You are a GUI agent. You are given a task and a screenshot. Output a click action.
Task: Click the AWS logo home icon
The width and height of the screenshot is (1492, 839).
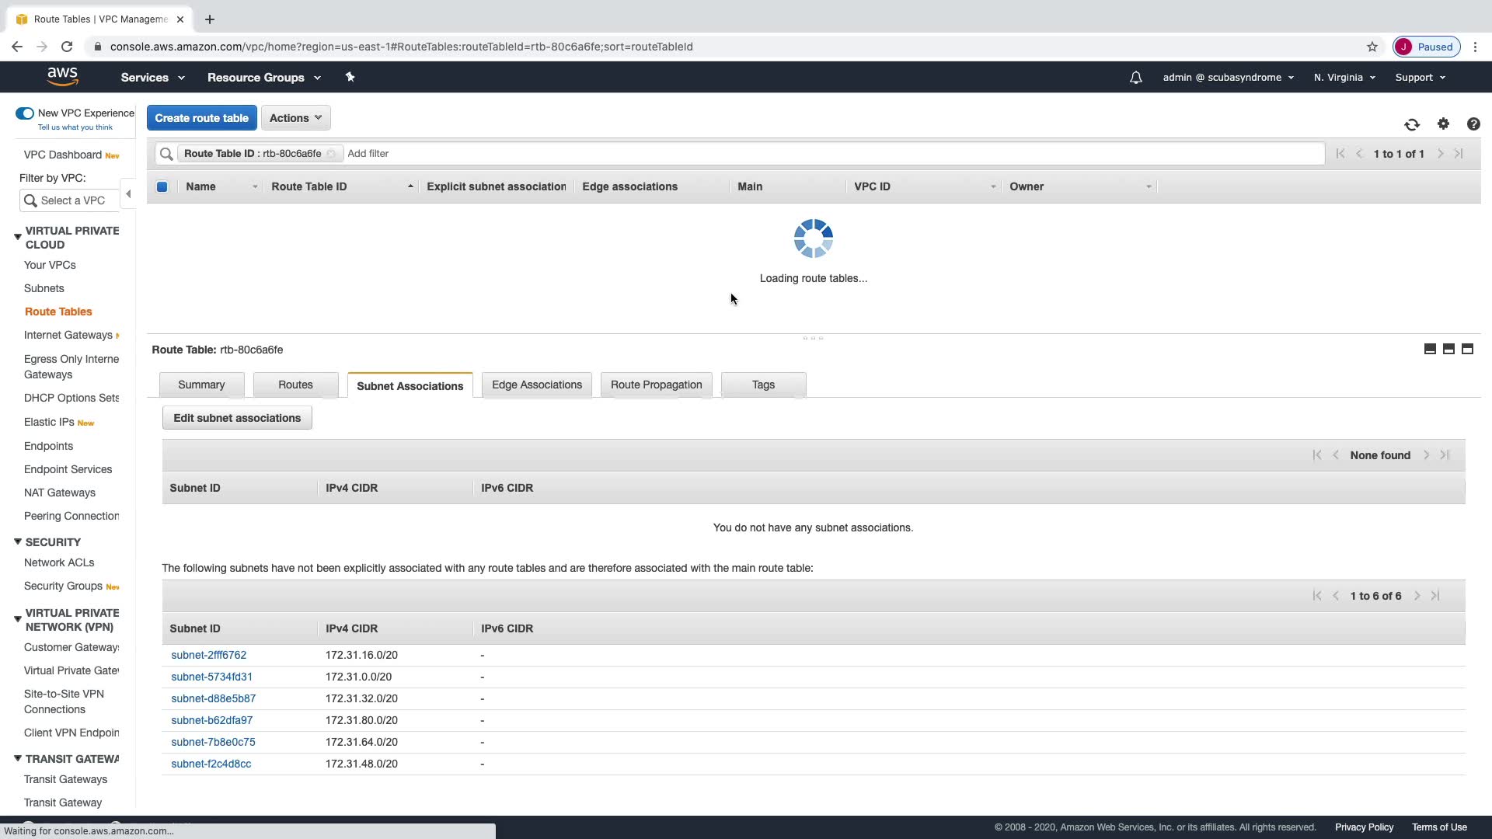(62, 77)
